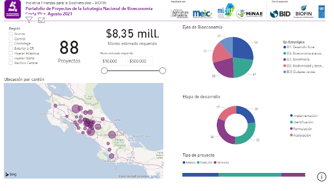This screenshot has width=334, height=191.
Task: Open the focus mode expand icon
Action: point(41,20)
